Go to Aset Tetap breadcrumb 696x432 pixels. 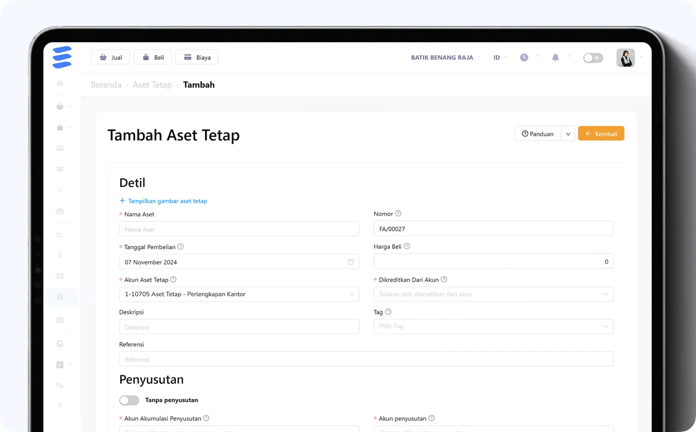click(x=152, y=85)
